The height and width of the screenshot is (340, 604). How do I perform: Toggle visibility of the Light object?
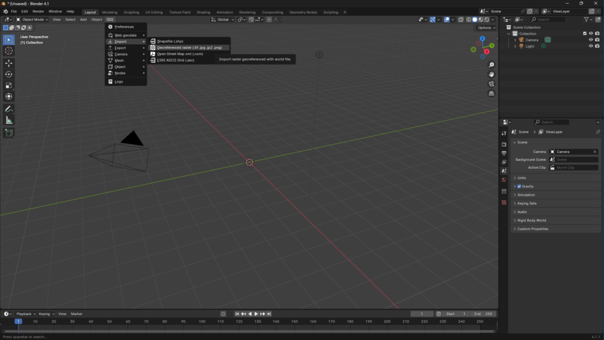coord(590,46)
